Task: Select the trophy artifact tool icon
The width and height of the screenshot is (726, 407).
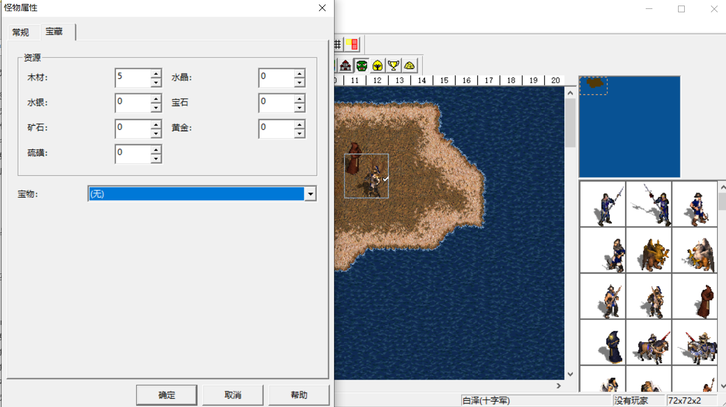Action: click(x=393, y=65)
